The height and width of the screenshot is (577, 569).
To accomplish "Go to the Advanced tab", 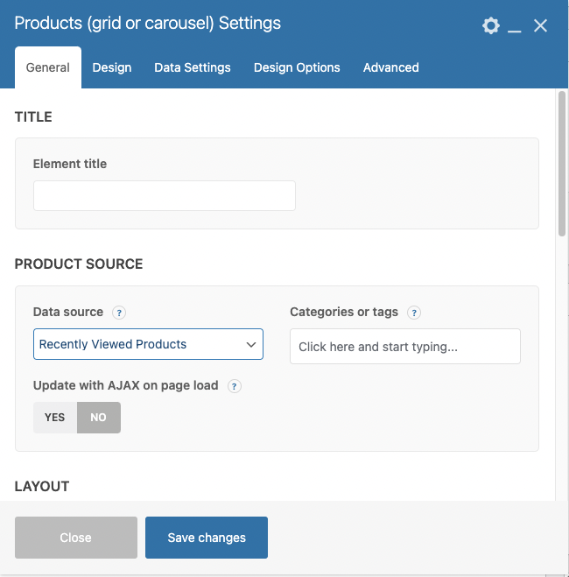I will coord(390,67).
